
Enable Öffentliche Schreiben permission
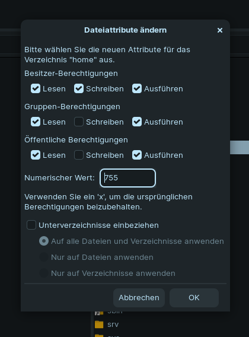(x=79, y=155)
